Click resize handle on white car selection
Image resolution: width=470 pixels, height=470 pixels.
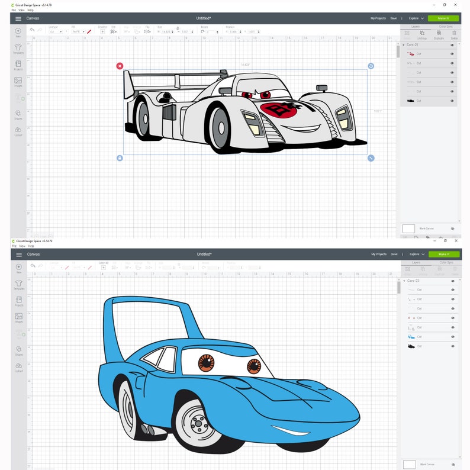point(371,158)
